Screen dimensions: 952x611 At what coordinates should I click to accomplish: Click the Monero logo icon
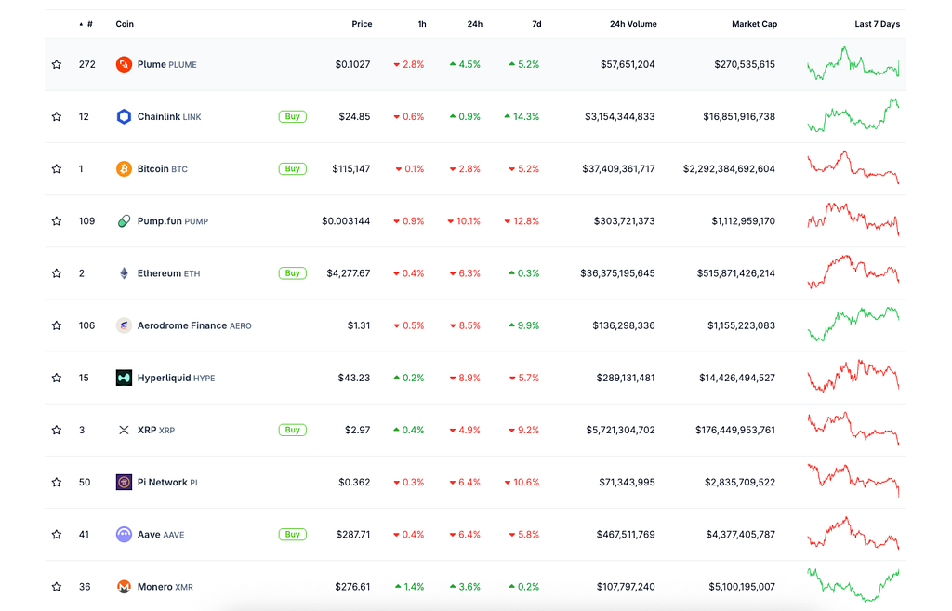tap(124, 587)
